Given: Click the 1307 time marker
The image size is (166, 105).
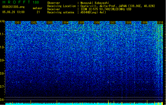Looking at the screenshot, I should coord(112,23).
